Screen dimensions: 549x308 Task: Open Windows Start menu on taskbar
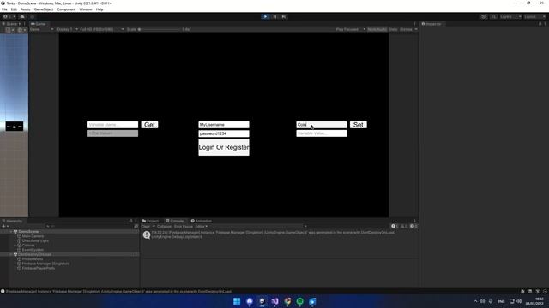click(237, 301)
